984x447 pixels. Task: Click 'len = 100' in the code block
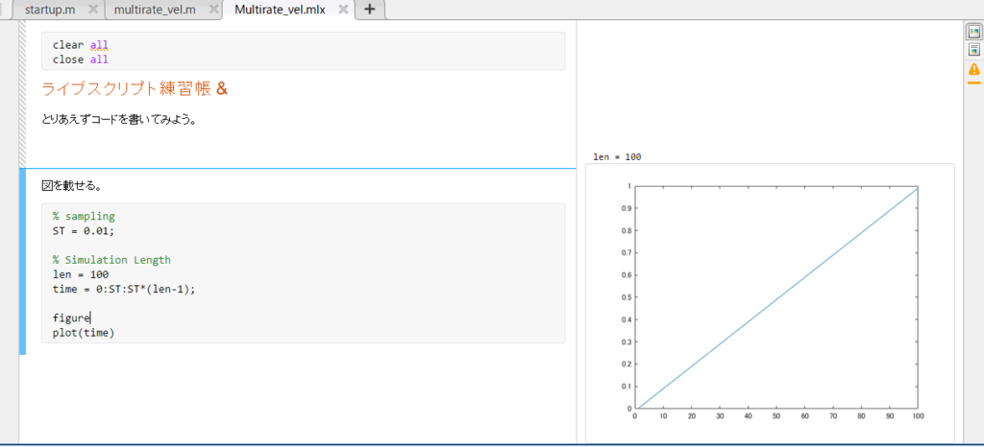[x=81, y=275]
